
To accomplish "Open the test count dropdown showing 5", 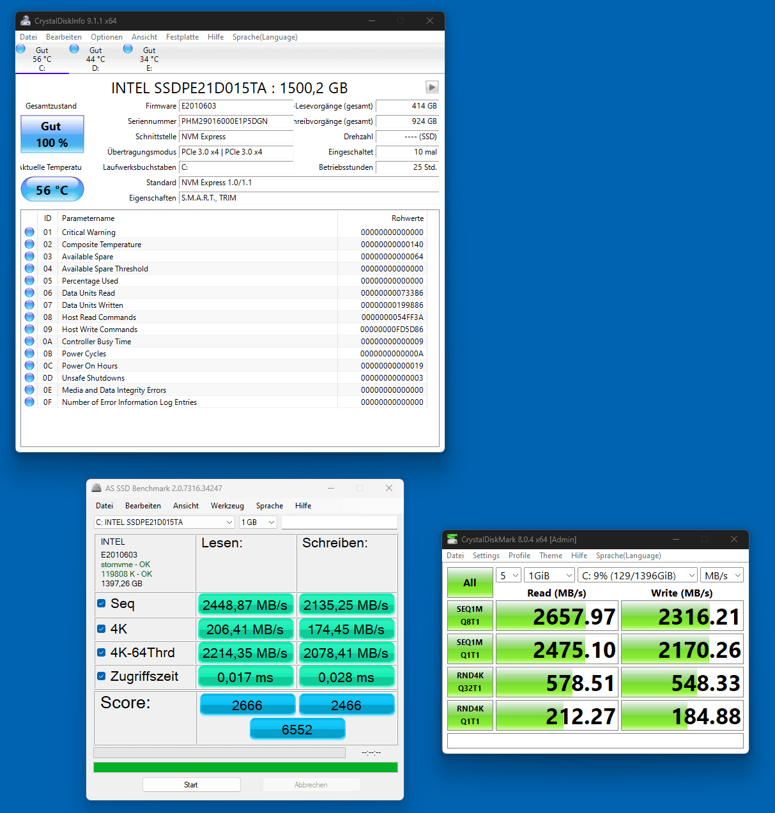I will [509, 575].
